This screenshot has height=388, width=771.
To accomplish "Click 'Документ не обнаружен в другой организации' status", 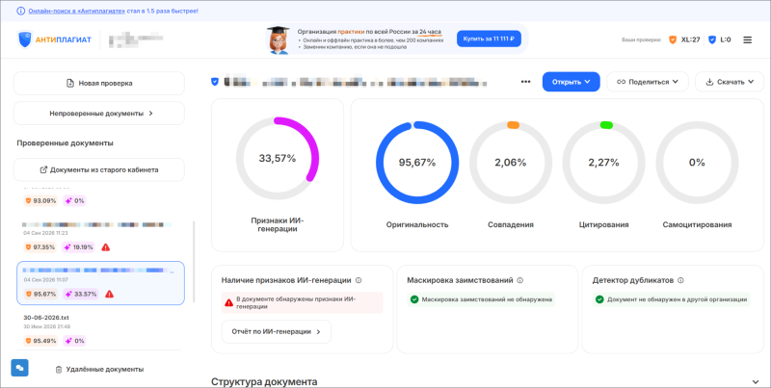I will pyautogui.click(x=671, y=299).
